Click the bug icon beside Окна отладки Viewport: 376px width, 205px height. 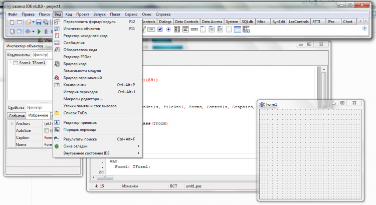(x=57, y=146)
